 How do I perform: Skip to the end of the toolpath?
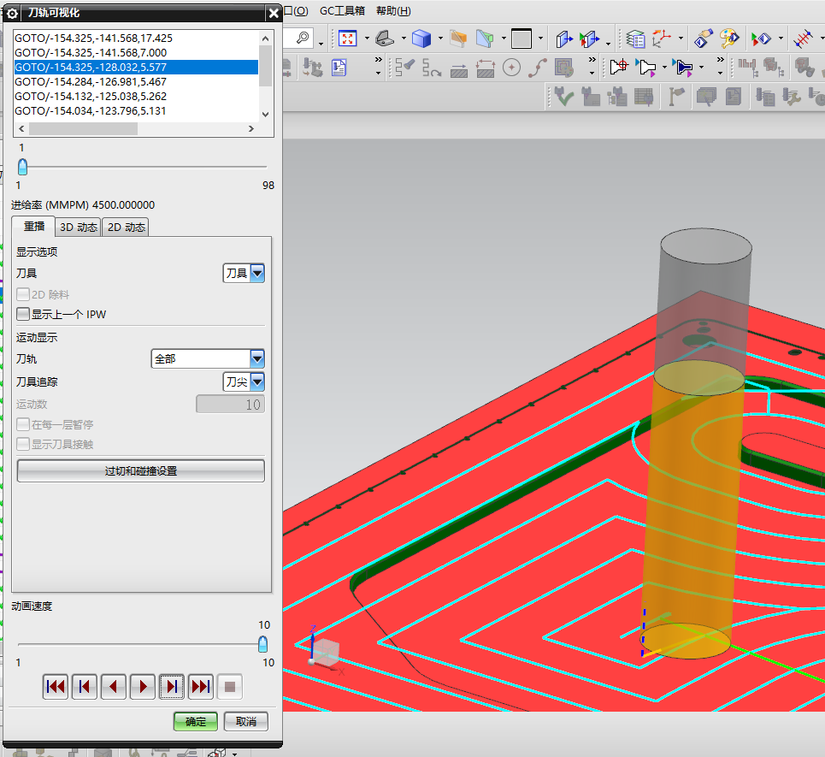coord(201,686)
